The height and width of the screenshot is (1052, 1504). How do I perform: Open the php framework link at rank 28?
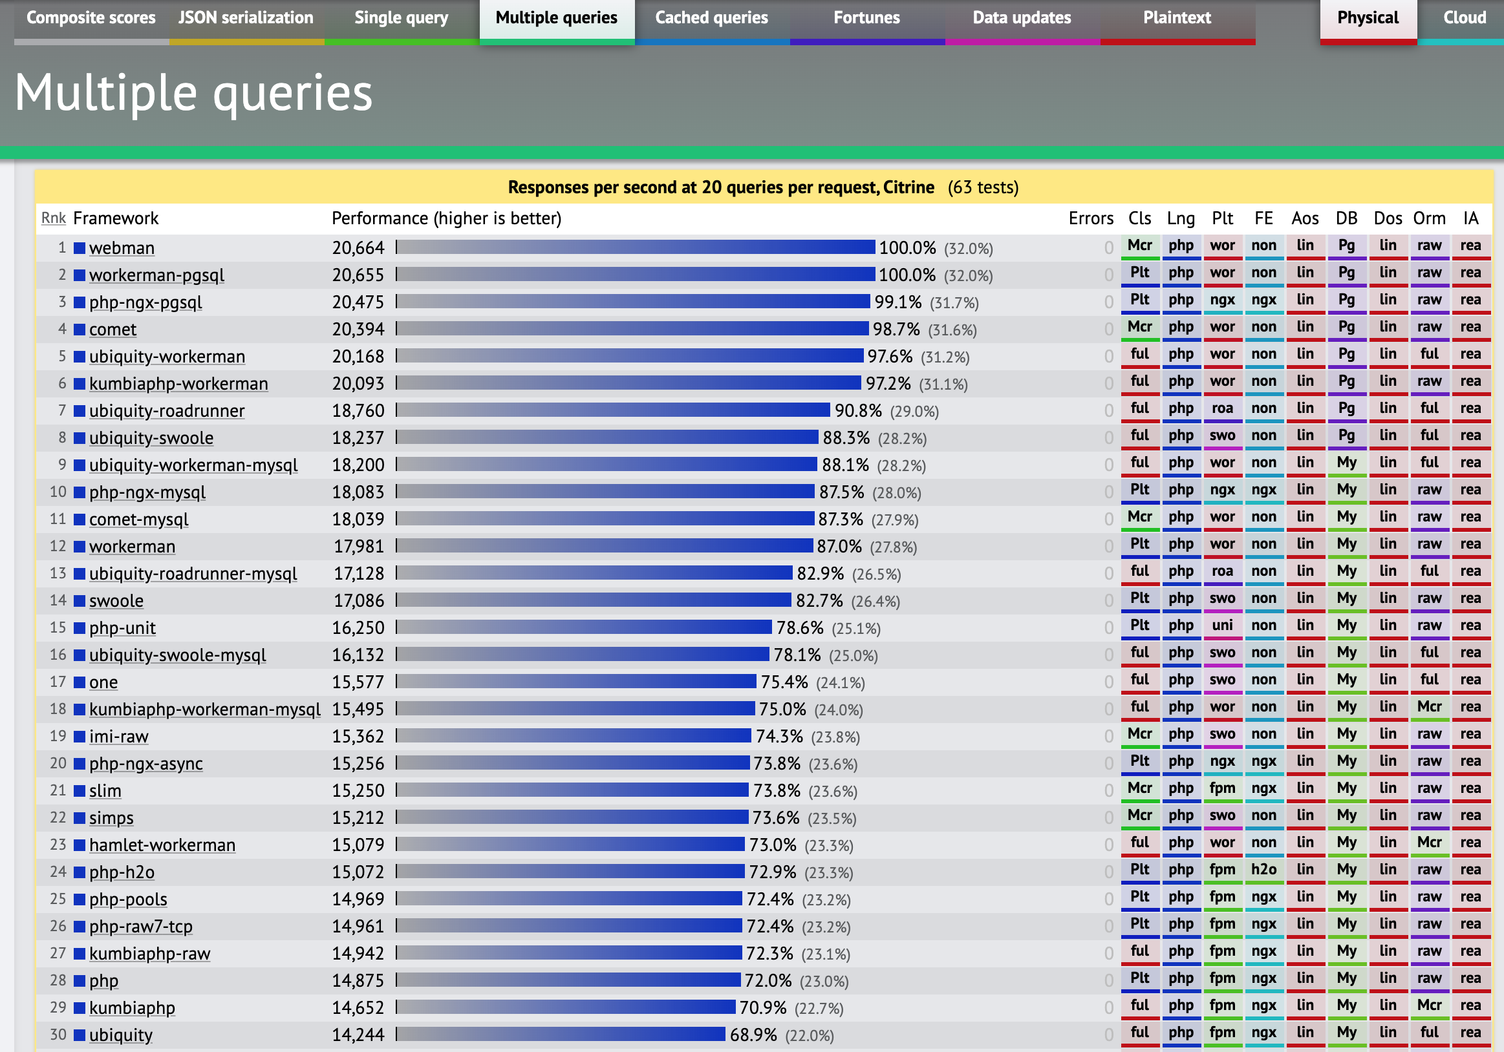coord(103,982)
